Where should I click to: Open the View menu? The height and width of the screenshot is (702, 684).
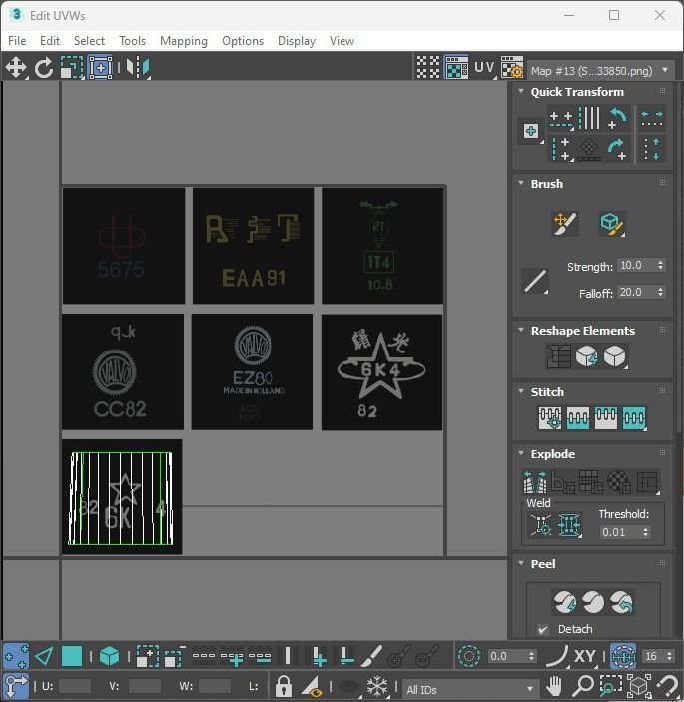342,41
